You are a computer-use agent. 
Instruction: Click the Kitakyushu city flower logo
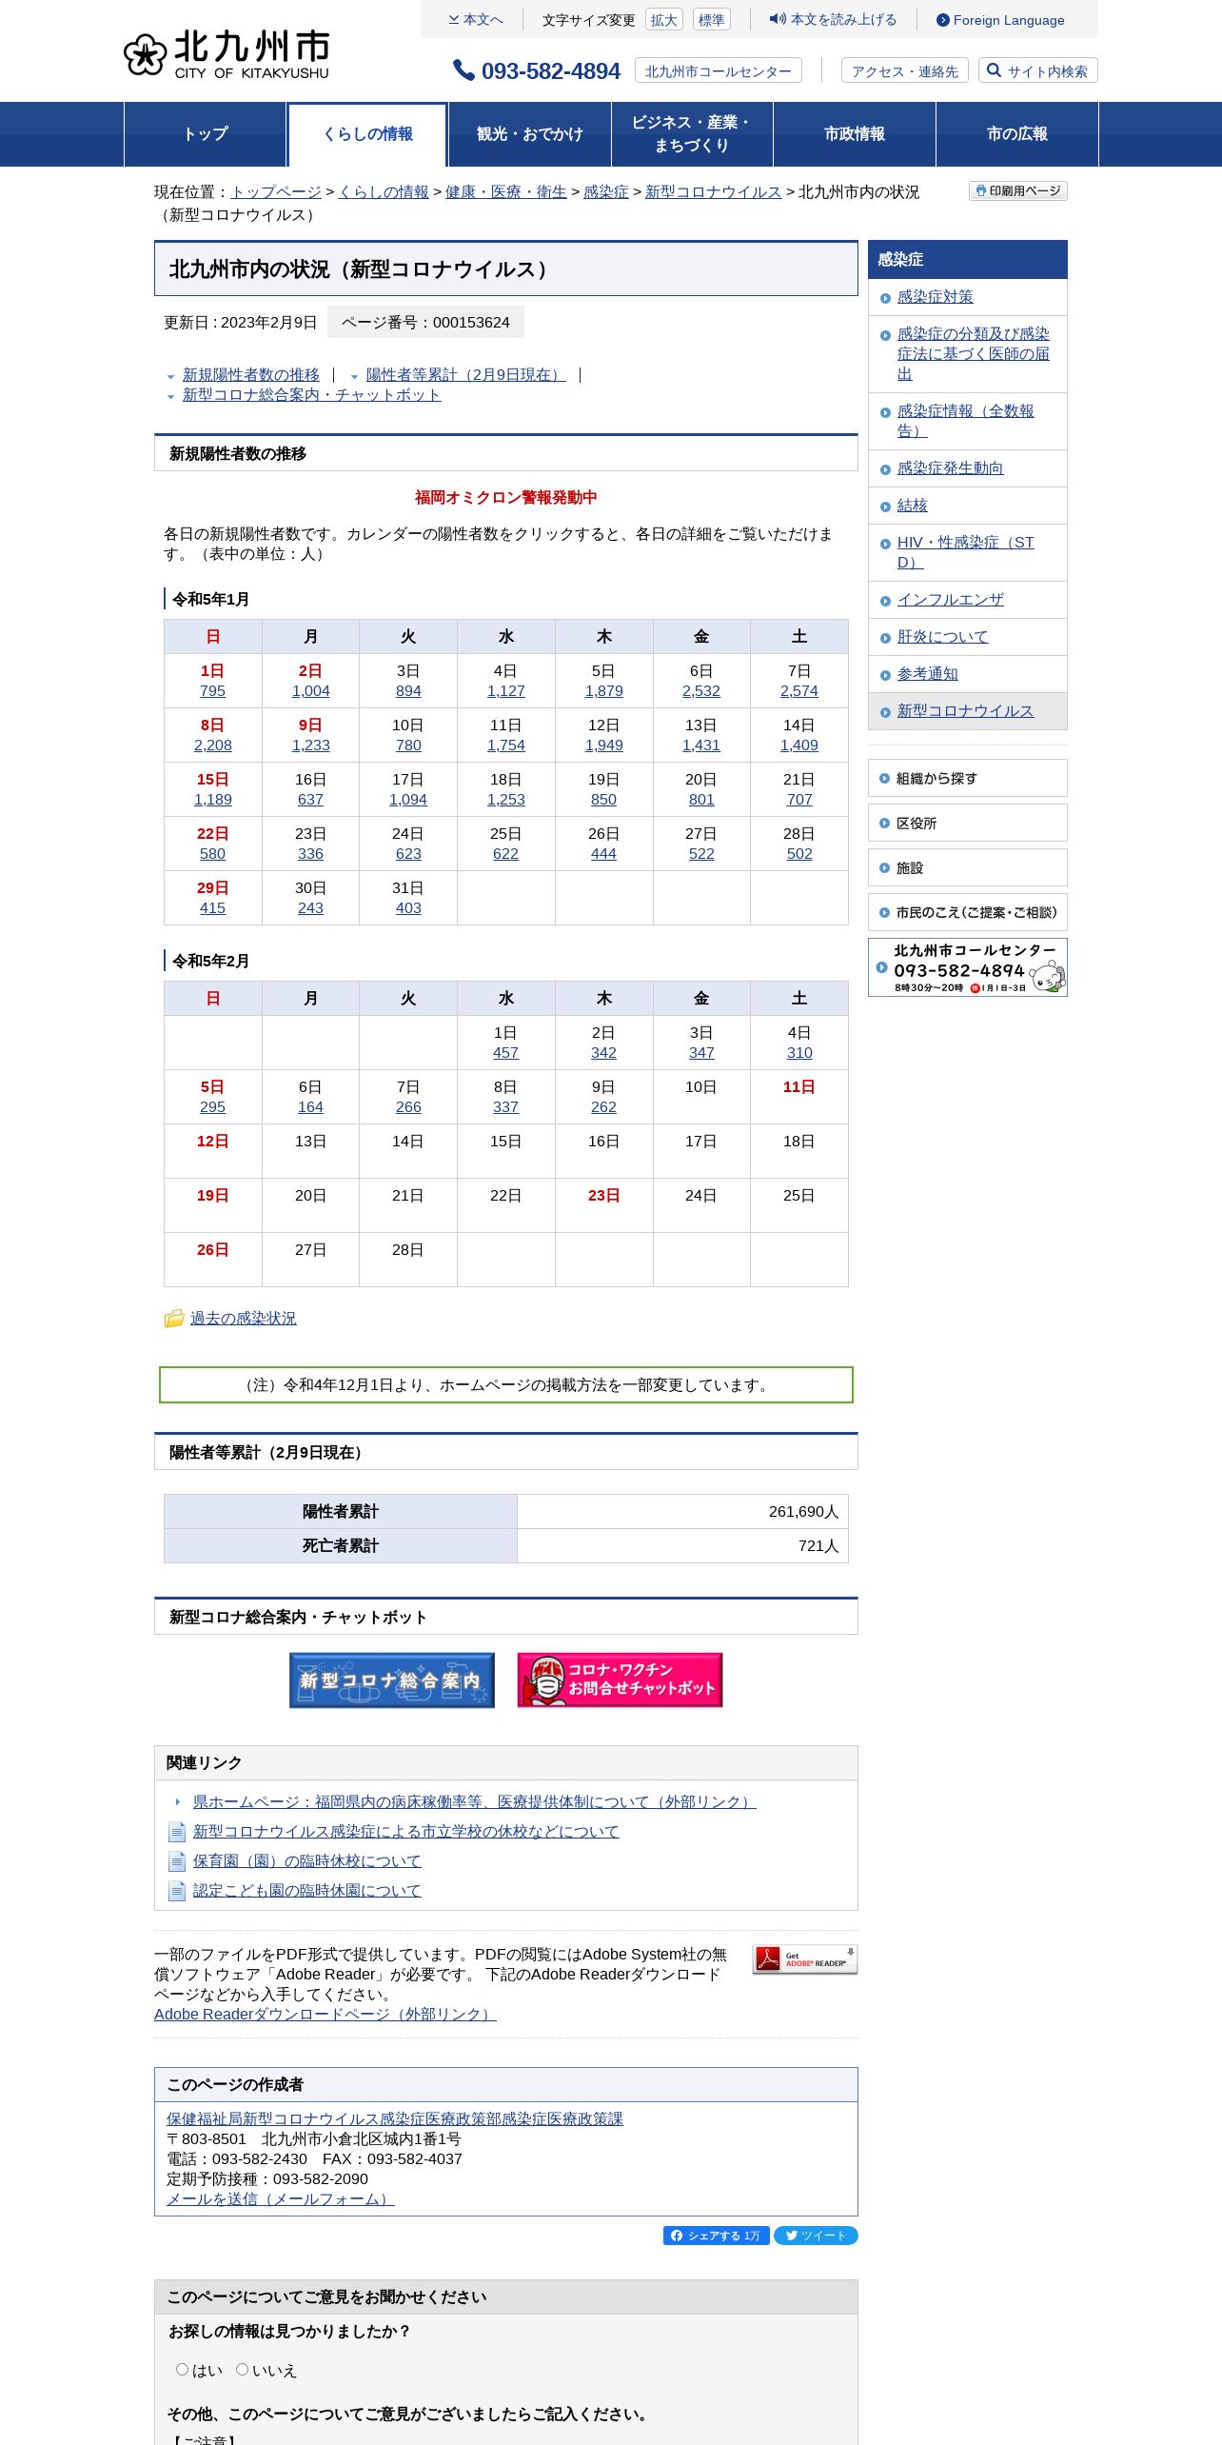pos(145,54)
